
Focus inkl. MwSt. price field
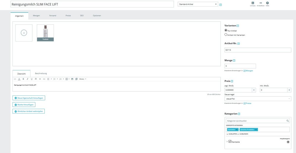pyautogui.click(x=274, y=90)
